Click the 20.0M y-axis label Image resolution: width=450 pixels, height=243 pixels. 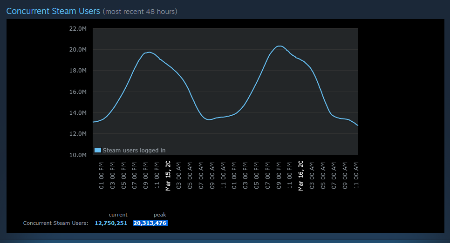coord(78,50)
